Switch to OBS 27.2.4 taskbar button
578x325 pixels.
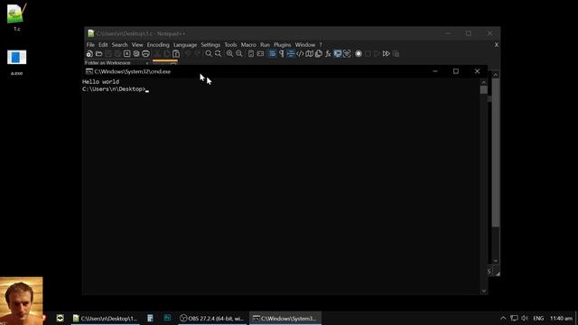(212, 318)
